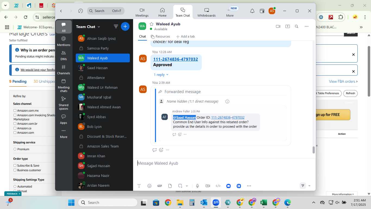Start new chat with plus button

[125, 26]
